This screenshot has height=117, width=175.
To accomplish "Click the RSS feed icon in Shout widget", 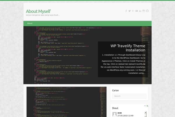I will tap(147, 106).
